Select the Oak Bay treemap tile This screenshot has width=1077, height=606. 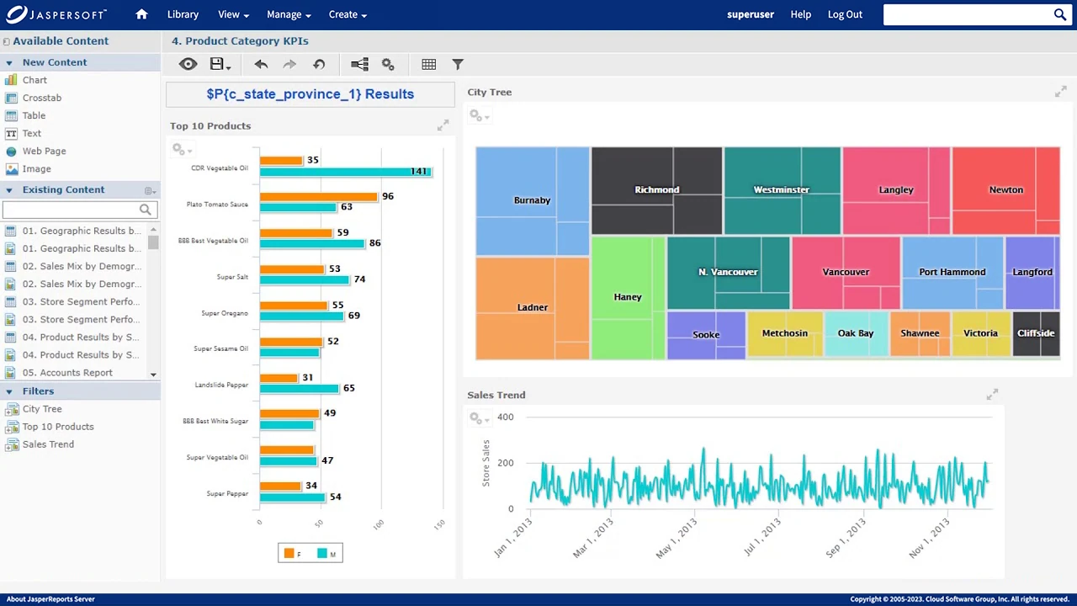(856, 333)
